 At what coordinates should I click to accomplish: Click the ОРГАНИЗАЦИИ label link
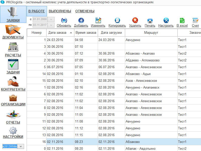point(13,104)
